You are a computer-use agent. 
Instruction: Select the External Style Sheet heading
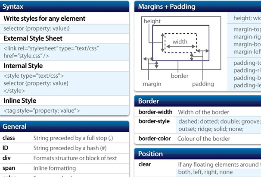[x=33, y=38]
